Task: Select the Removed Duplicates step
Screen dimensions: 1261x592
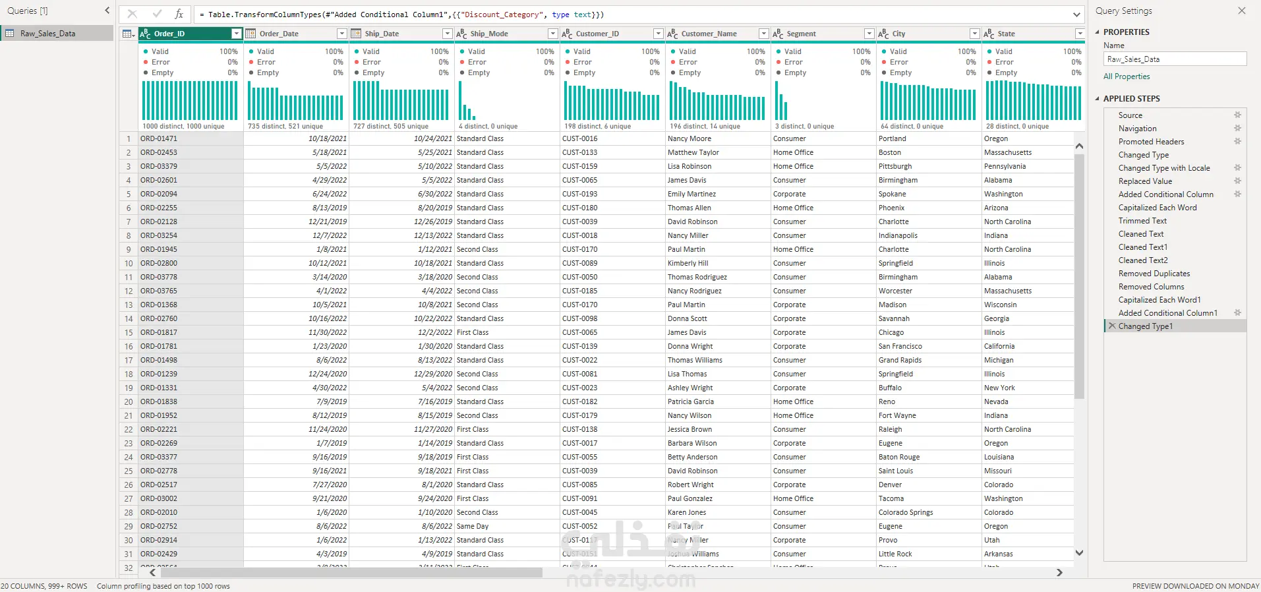Action: 1154,273
